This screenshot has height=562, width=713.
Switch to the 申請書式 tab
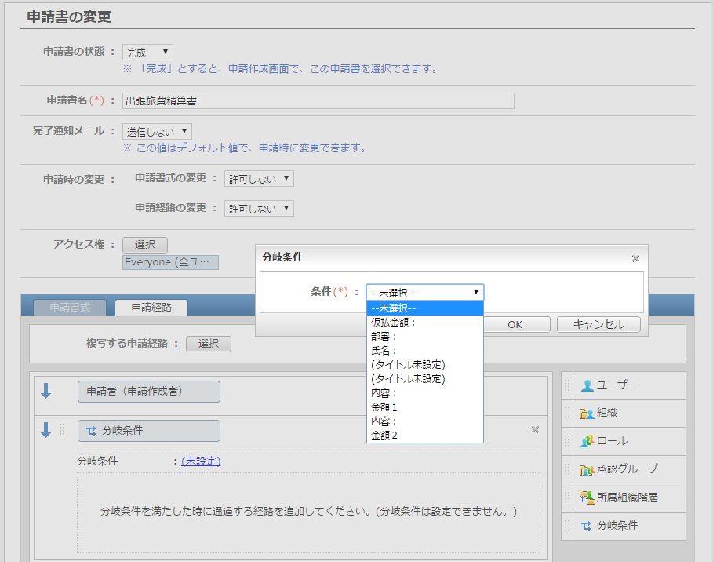click(x=70, y=308)
